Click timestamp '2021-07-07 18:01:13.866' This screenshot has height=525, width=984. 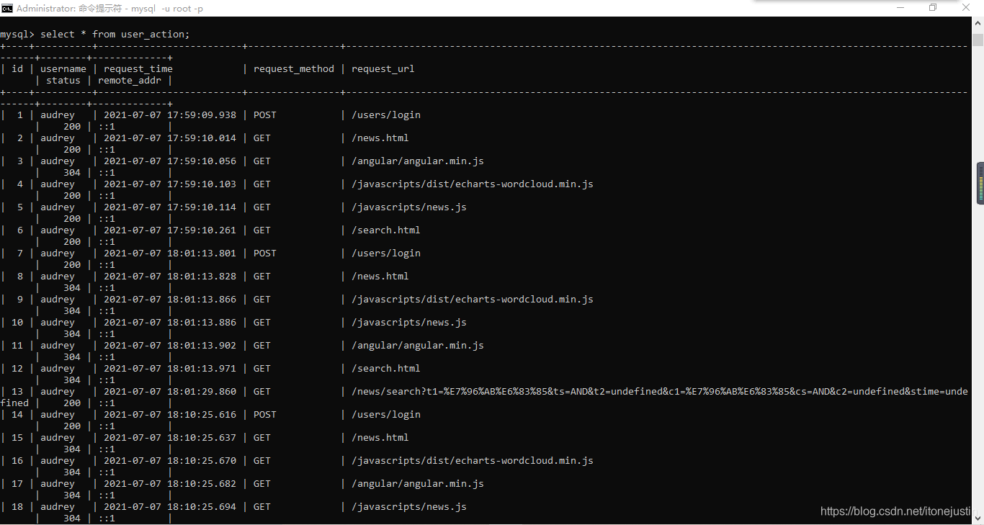click(170, 300)
